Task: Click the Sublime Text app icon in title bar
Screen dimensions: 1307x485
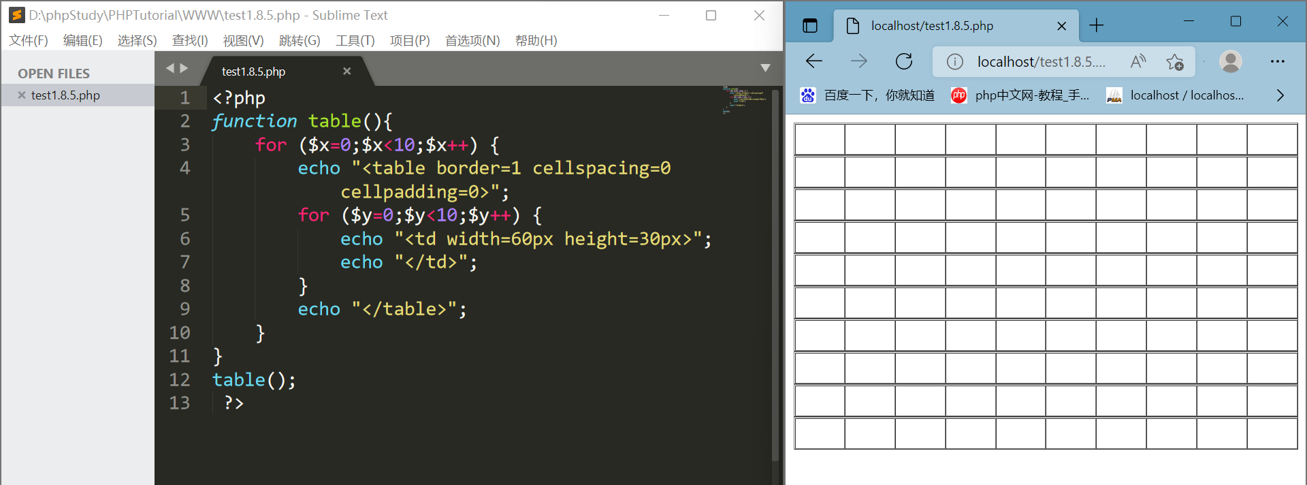Action: tap(16, 15)
